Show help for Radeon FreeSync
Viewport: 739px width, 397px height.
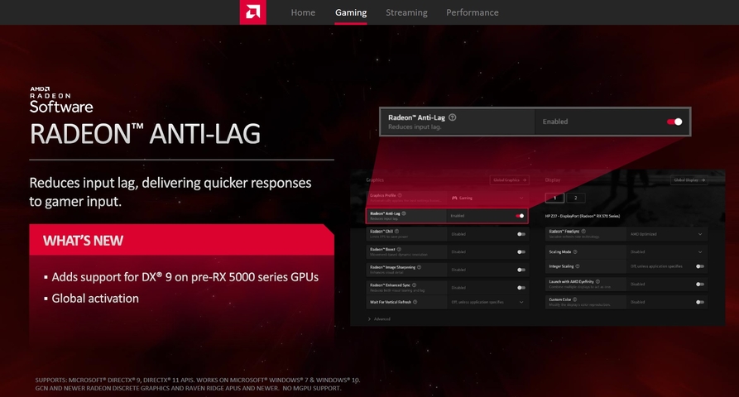pyautogui.click(x=583, y=232)
